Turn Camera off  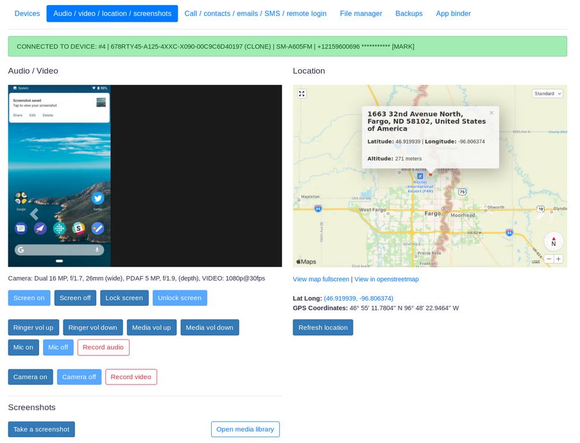pyautogui.click(x=79, y=377)
